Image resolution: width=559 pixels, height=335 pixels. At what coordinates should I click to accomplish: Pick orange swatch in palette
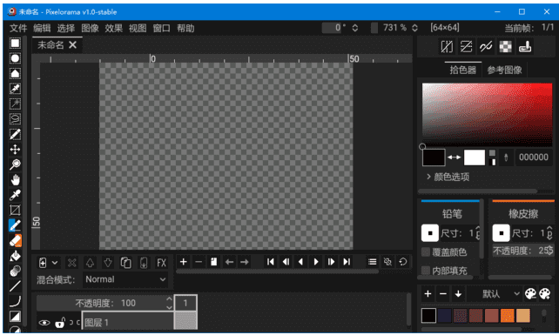point(507,316)
